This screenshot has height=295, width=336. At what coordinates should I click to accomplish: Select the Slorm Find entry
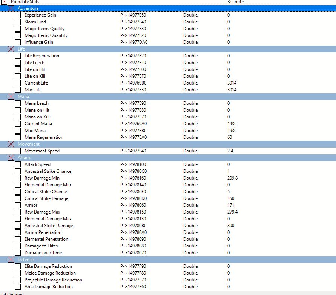[35, 22]
